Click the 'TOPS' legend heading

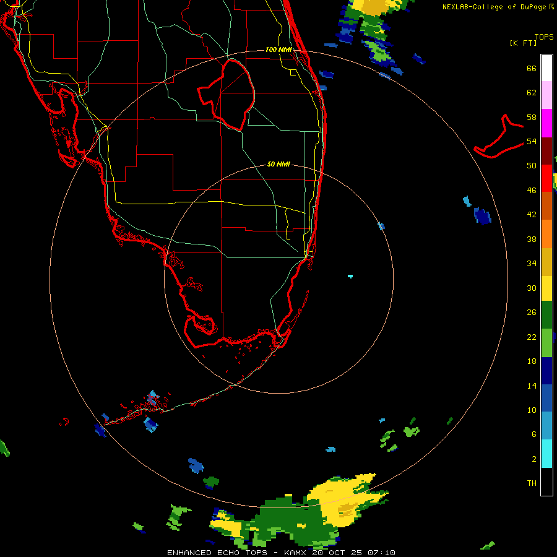(x=544, y=37)
